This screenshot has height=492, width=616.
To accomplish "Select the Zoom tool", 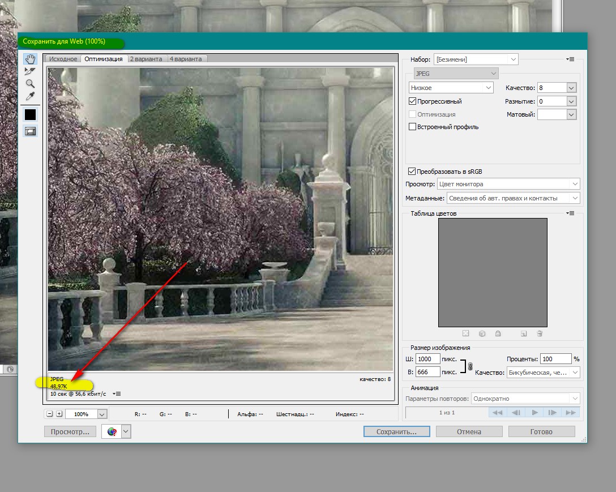I will click(30, 83).
